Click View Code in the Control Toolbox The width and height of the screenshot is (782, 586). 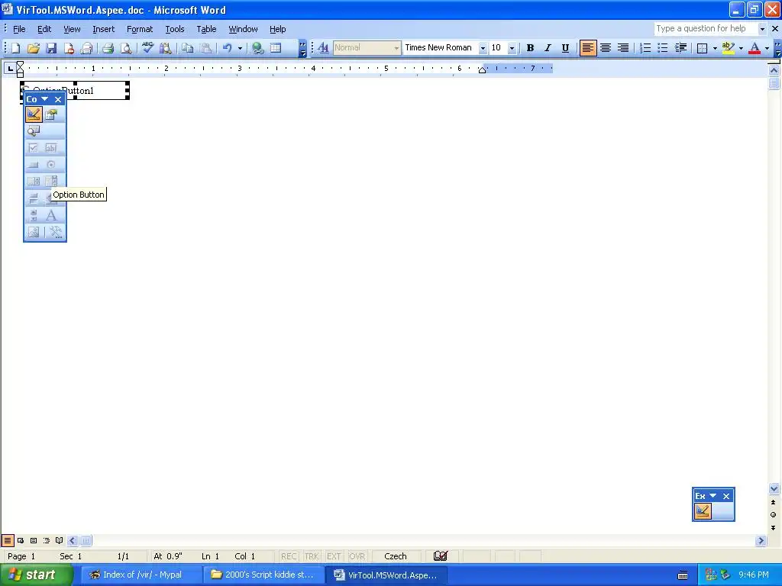pyautogui.click(x=34, y=131)
